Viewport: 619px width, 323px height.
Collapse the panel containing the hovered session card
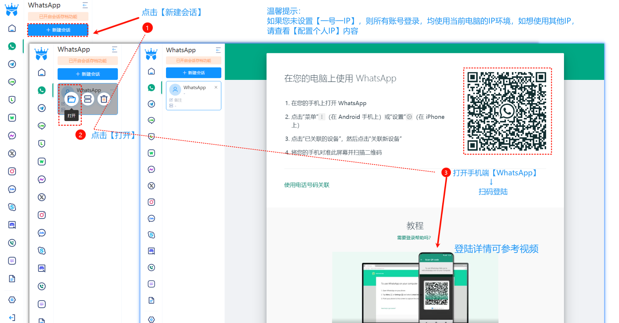[x=114, y=49]
